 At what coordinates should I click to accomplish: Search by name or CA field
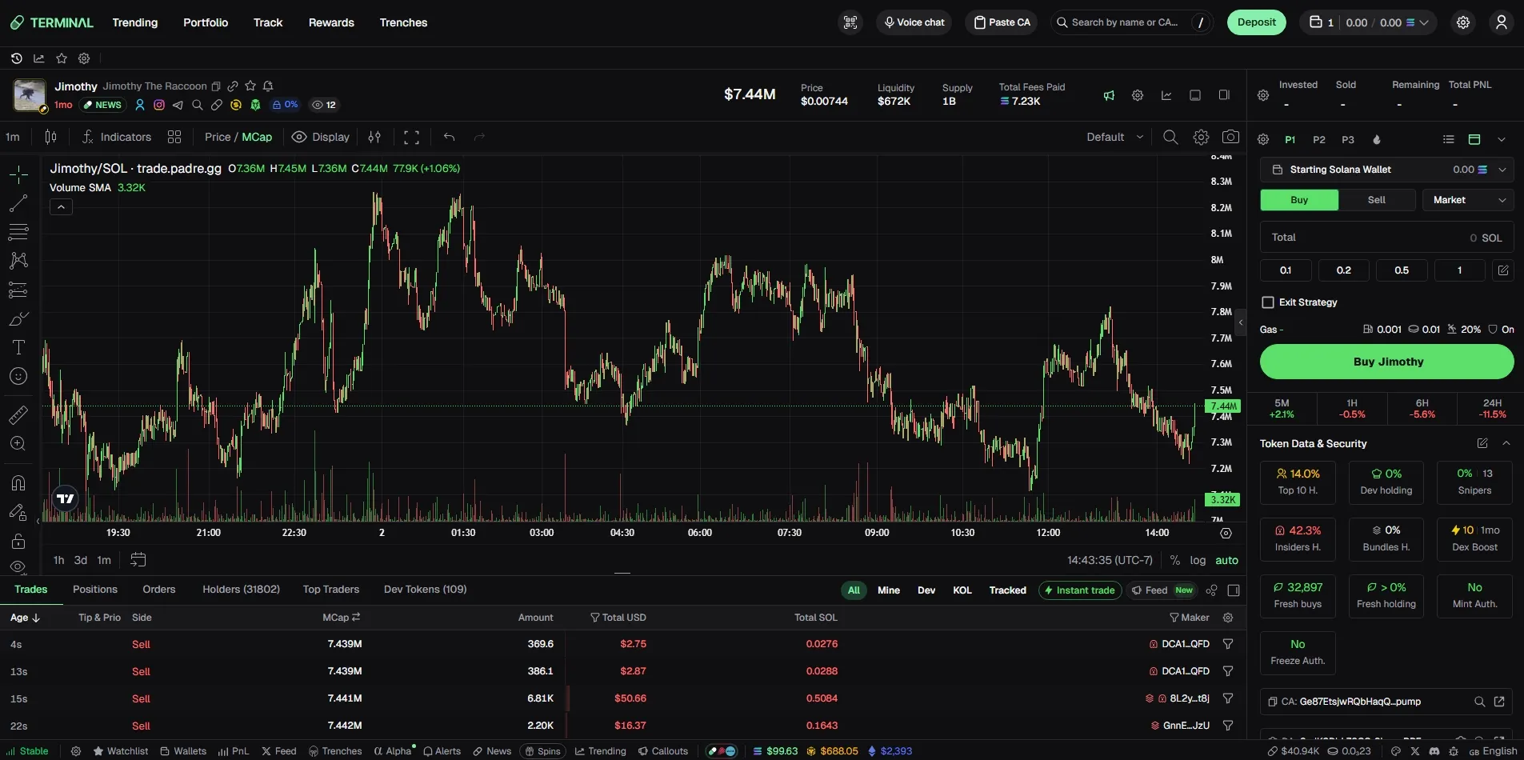1131,22
